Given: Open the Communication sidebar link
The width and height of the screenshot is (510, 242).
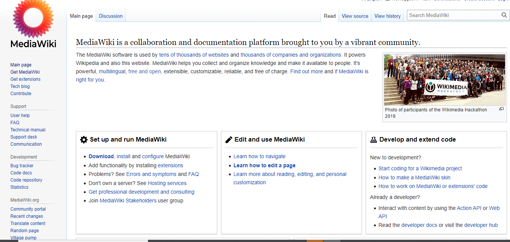Looking at the screenshot, I should click(26, 144).
